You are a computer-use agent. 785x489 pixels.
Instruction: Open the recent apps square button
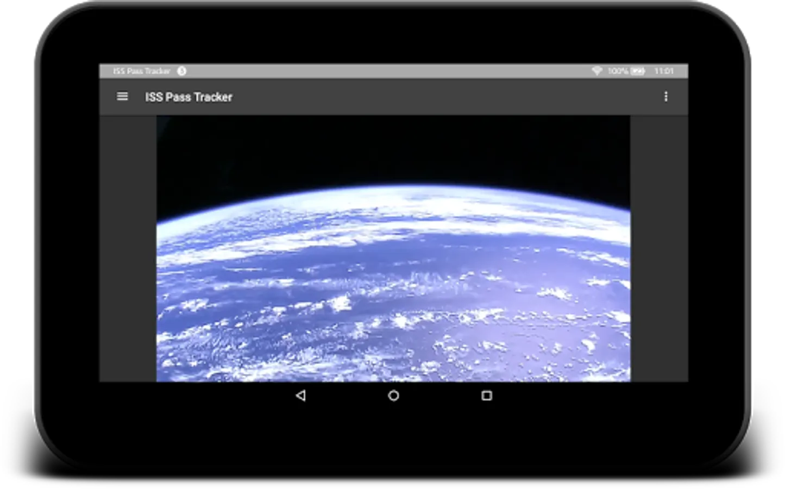point(487,396)
